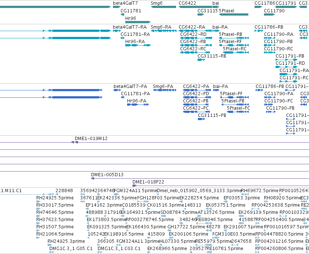Click the 5PtaseI-PB protein label
The image size is (309, 254).
[x=233, y=101]
